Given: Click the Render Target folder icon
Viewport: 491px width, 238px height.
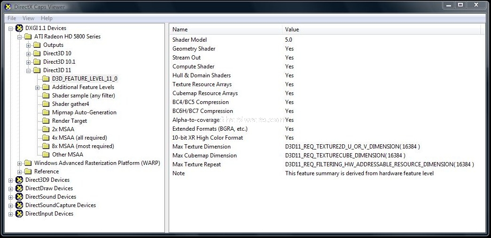Looking at the screenshot, I should click(46, 121).
